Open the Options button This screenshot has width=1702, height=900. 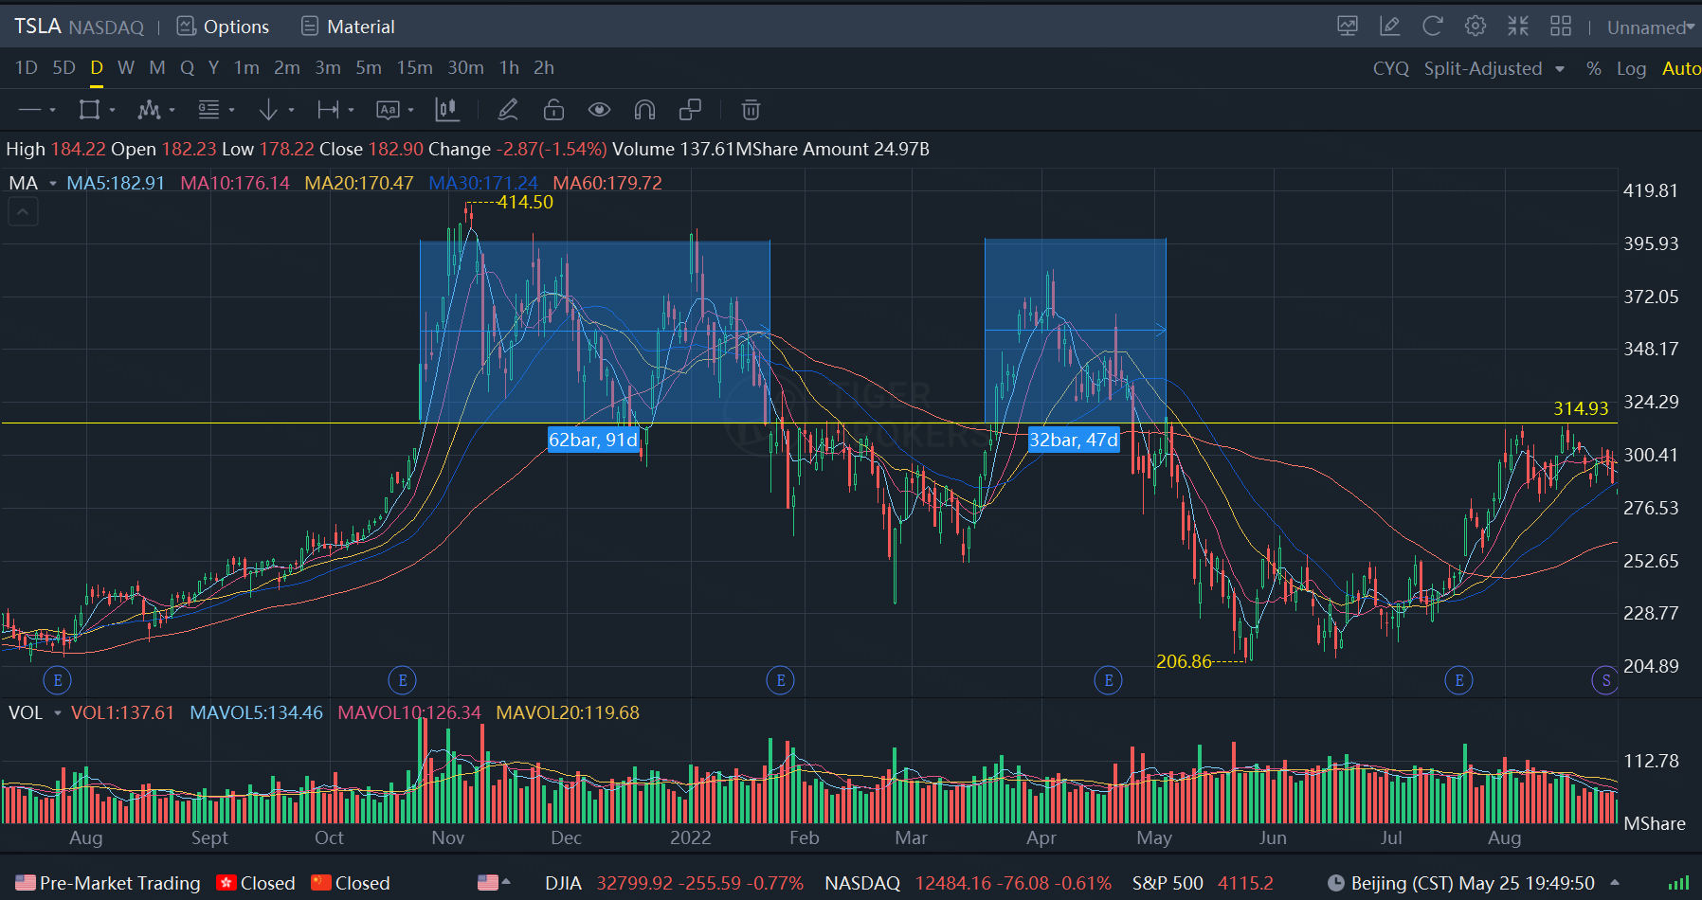pyautogui.click(x=224, y=27)
